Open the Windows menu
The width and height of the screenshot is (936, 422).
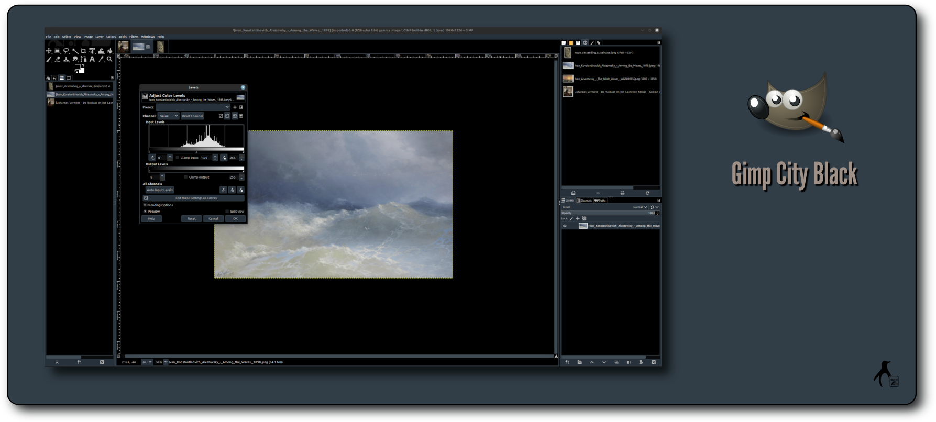tap(148, 37)
